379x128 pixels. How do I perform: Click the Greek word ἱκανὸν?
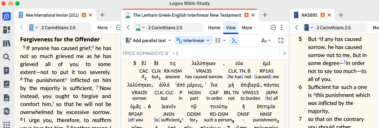pyautogui.click(x=169, y=106)
